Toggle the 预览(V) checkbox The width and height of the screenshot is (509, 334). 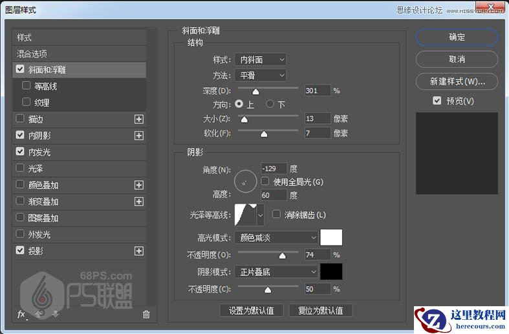[437, 101]
